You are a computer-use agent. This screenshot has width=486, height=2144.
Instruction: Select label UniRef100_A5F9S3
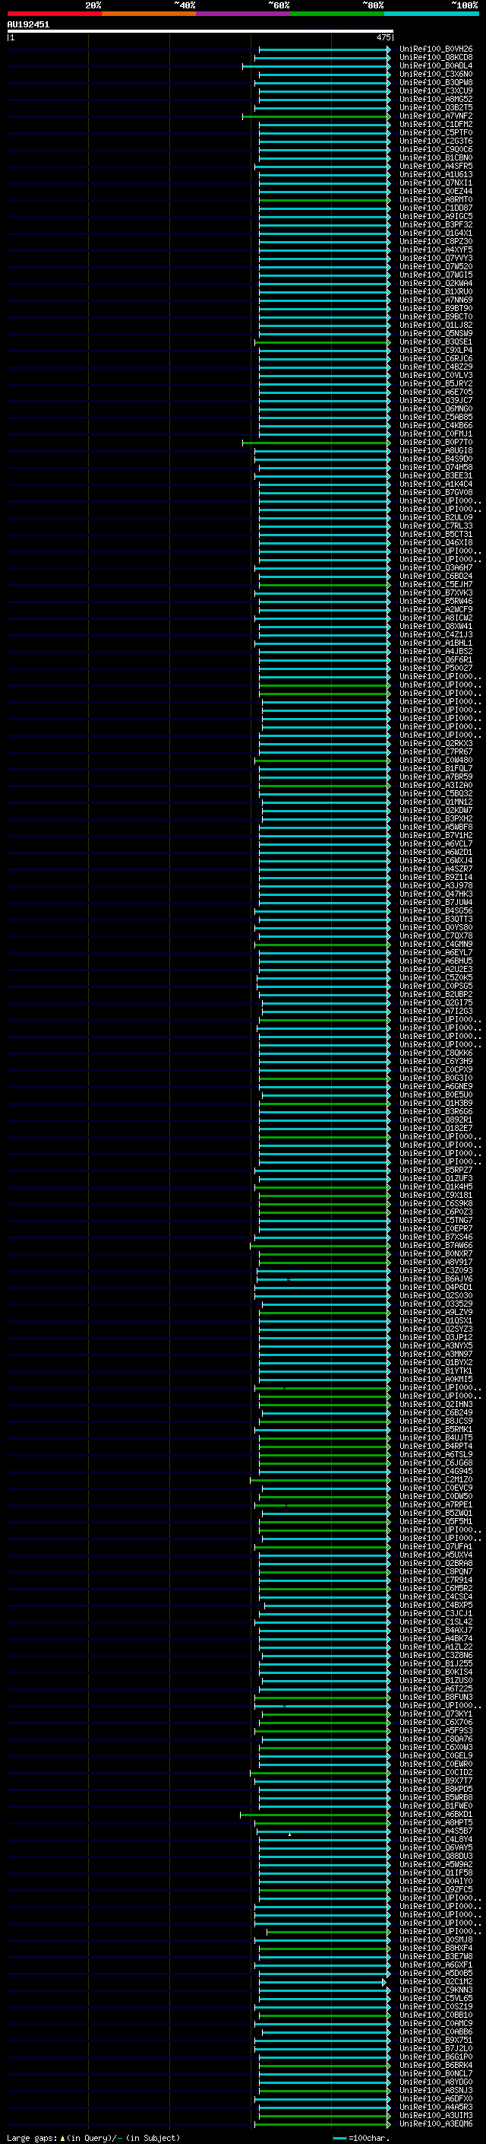pos(436,1730)
